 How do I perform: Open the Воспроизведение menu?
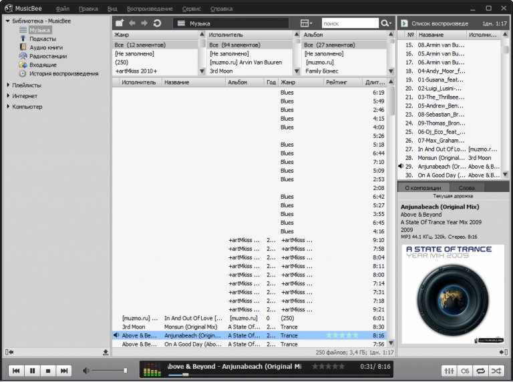point(150,9)
